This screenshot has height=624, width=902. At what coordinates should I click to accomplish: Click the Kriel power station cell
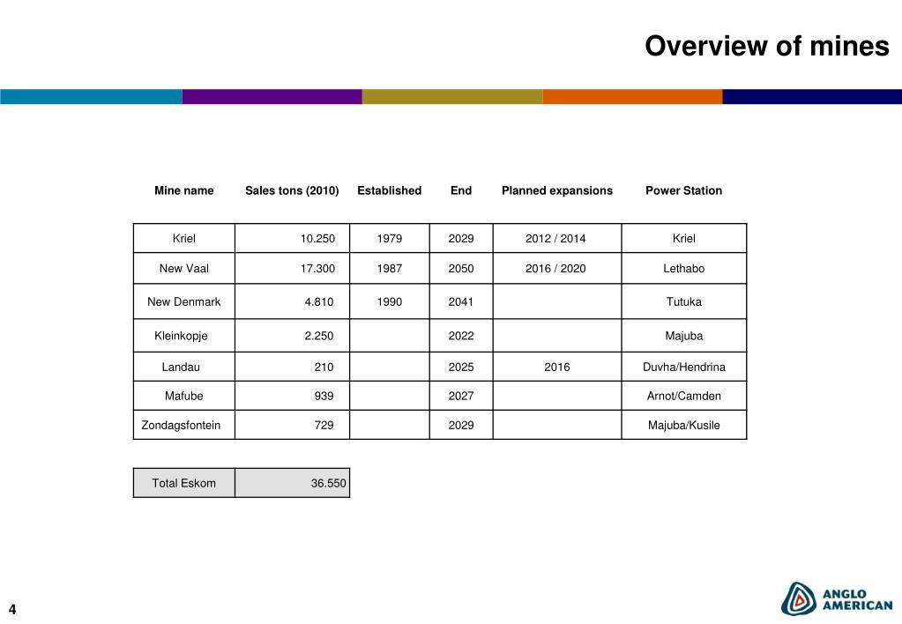click(684, 238)
